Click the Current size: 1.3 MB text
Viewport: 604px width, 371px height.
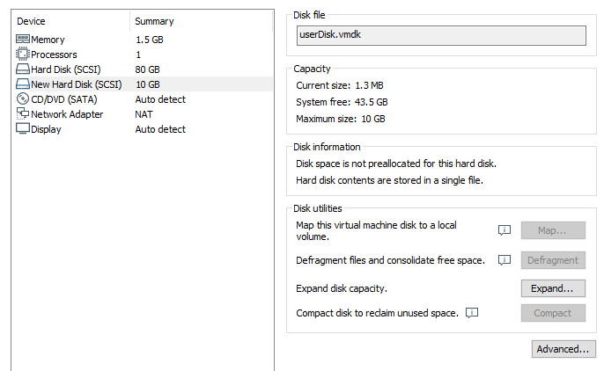pyautogui.click(x=340, y=85)
